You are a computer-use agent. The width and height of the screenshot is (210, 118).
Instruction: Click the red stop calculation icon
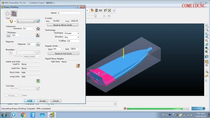click(x=125, y=108)
